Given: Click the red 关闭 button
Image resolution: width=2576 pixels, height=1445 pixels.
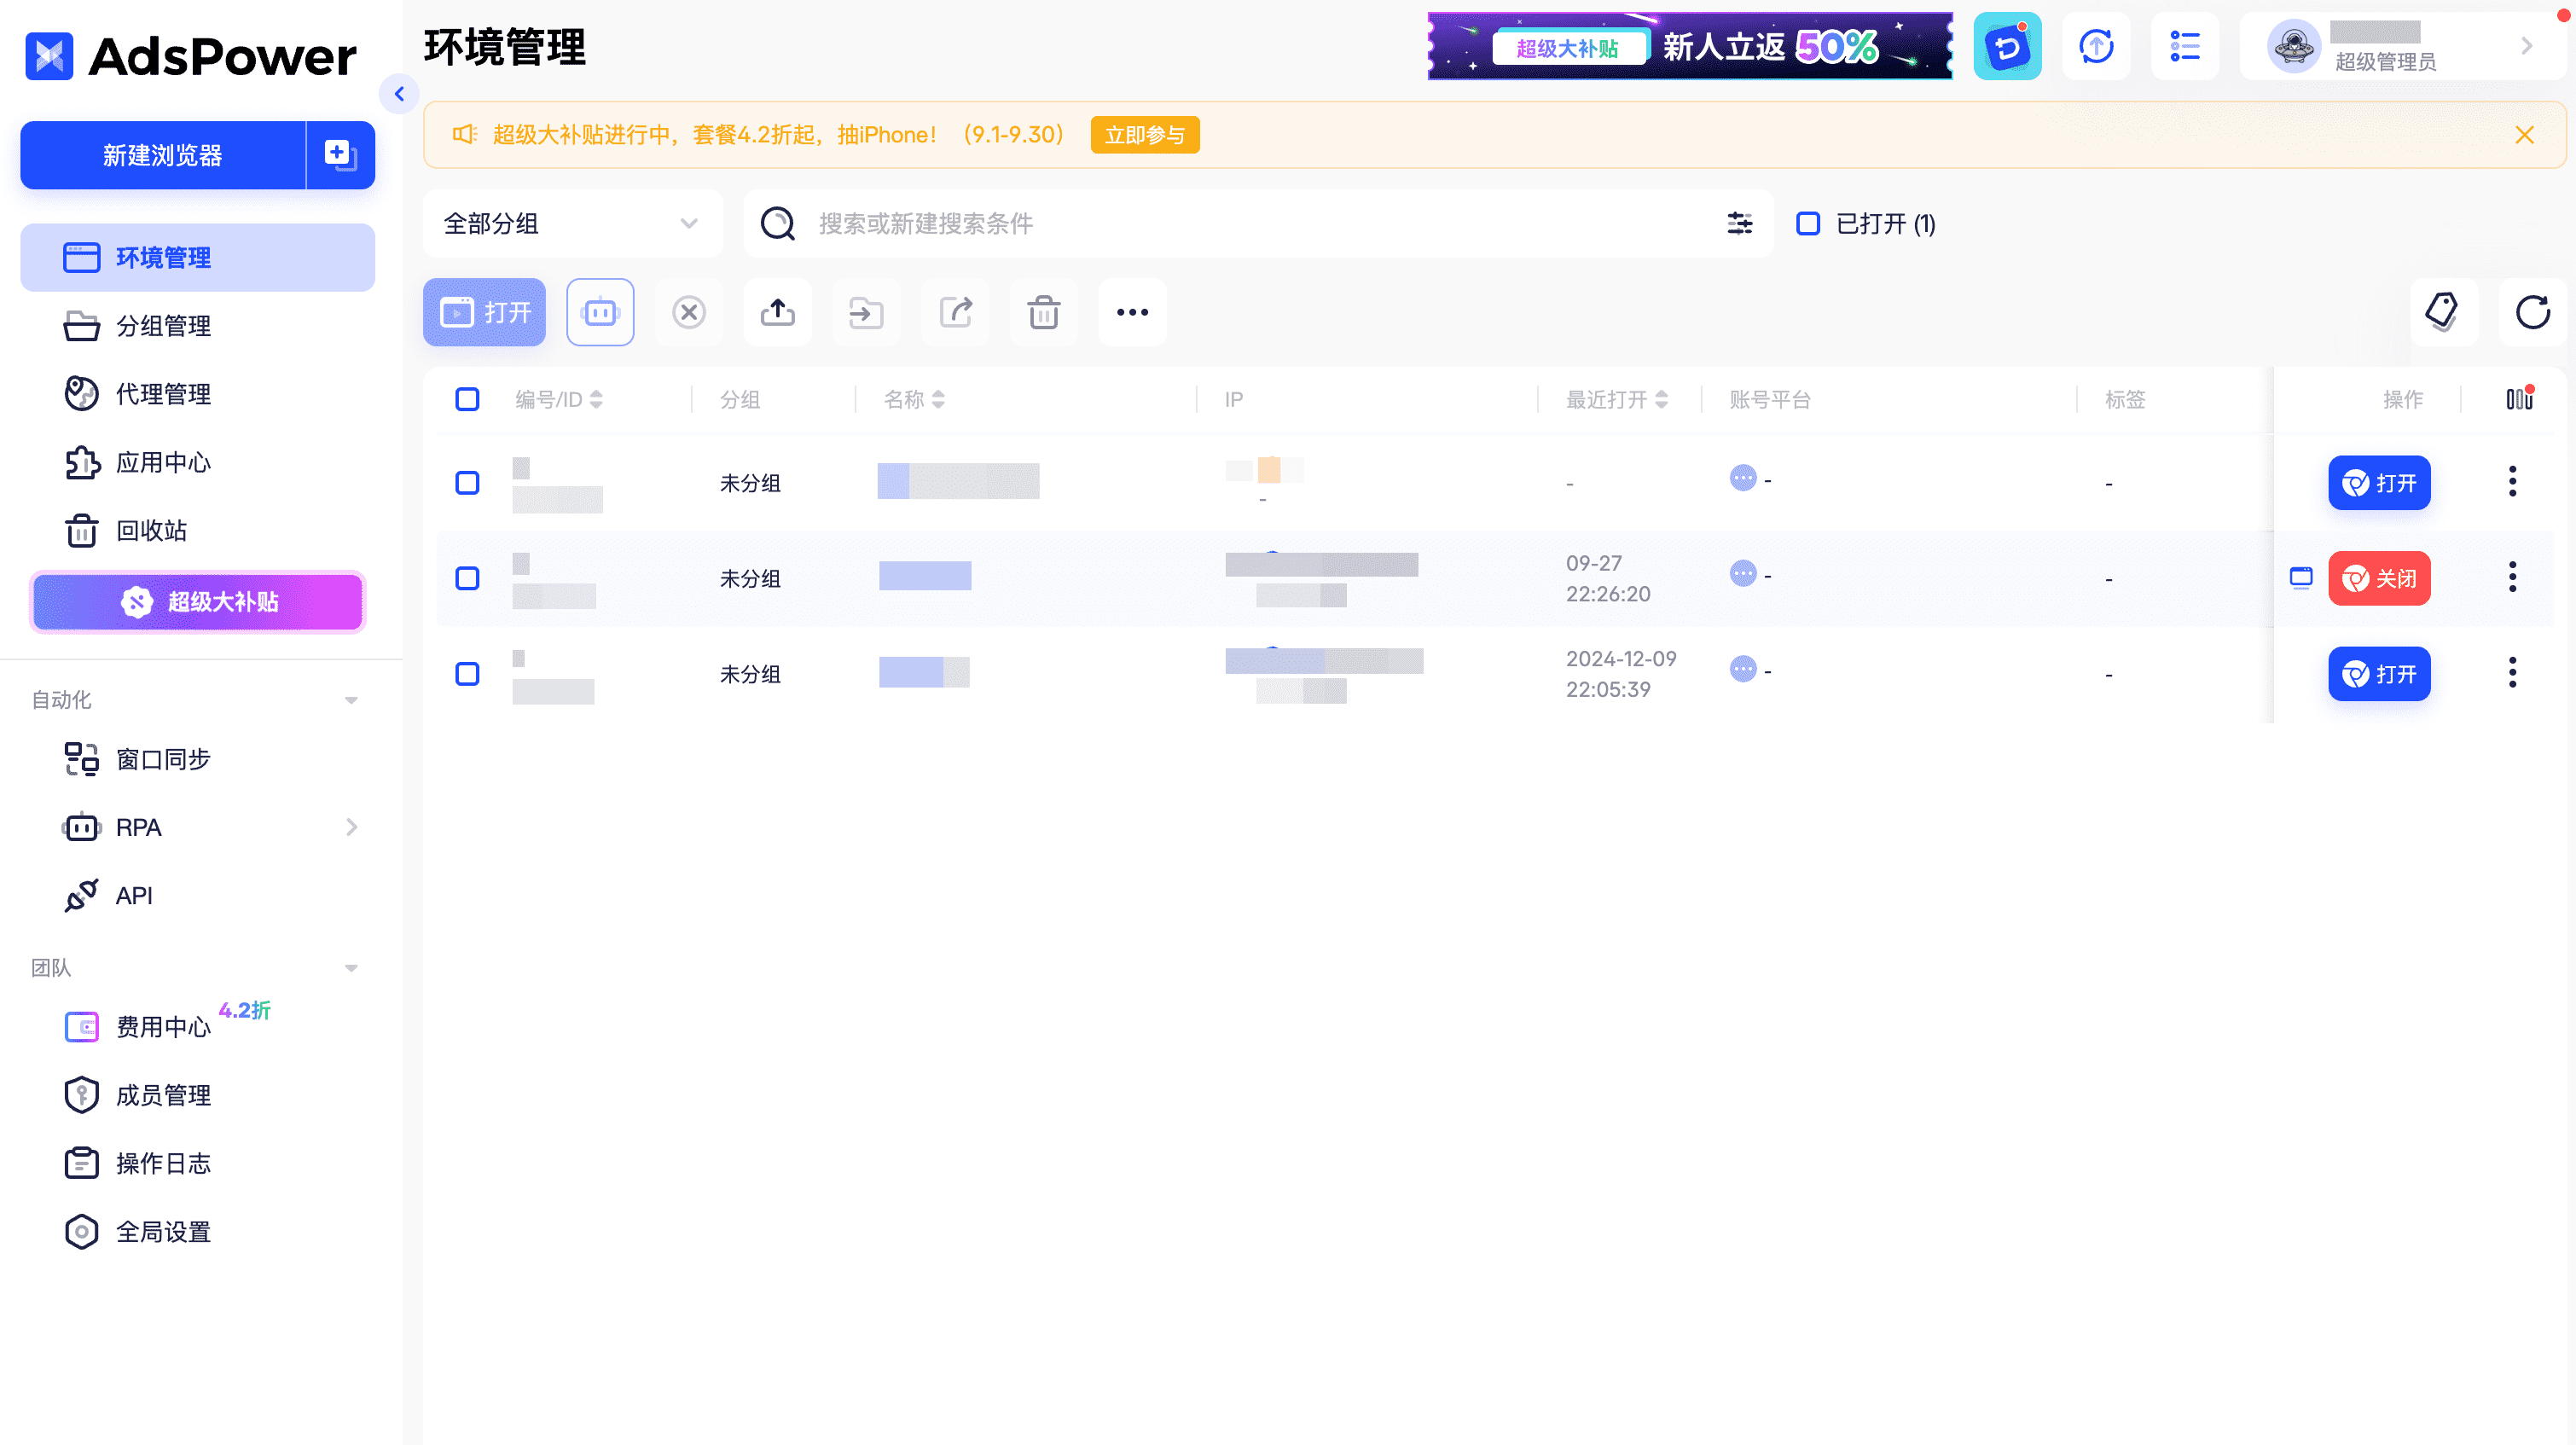Looking at the screenshot, I should coord(2378,578).
